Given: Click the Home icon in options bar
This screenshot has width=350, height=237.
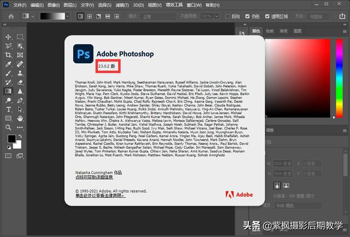Looking at the screenshot, I should pos(11,16).
